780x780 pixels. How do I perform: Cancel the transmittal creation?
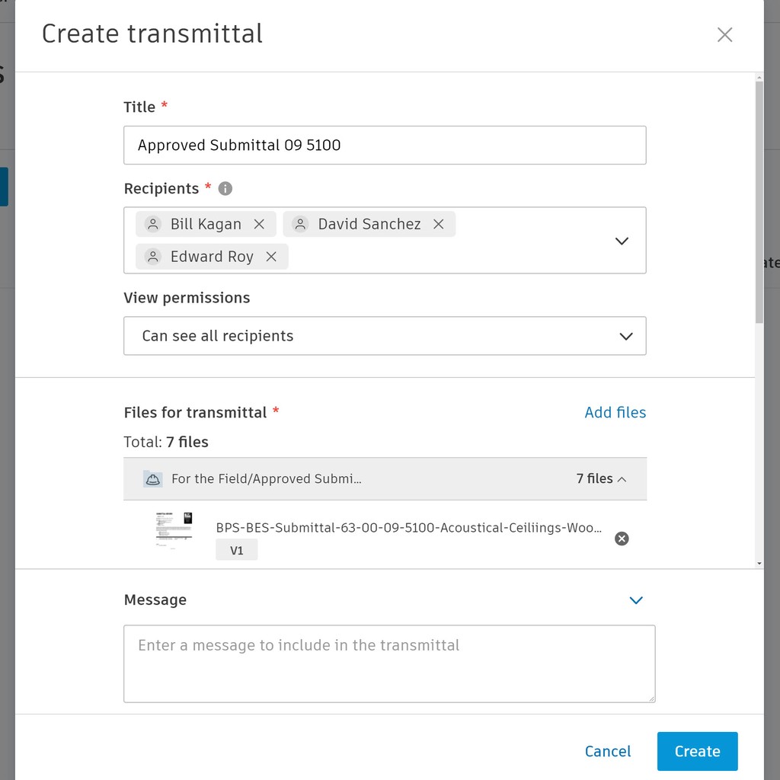[607, 751]
